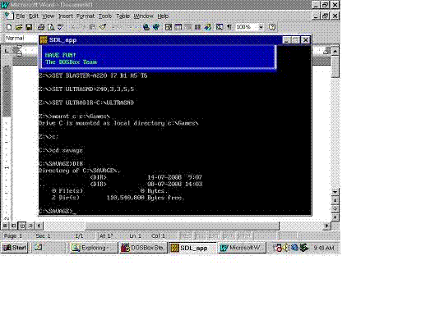Click the Print icon in Word toolbar
The height and width of the screenshot is (315, 421).
coord(41,27)
